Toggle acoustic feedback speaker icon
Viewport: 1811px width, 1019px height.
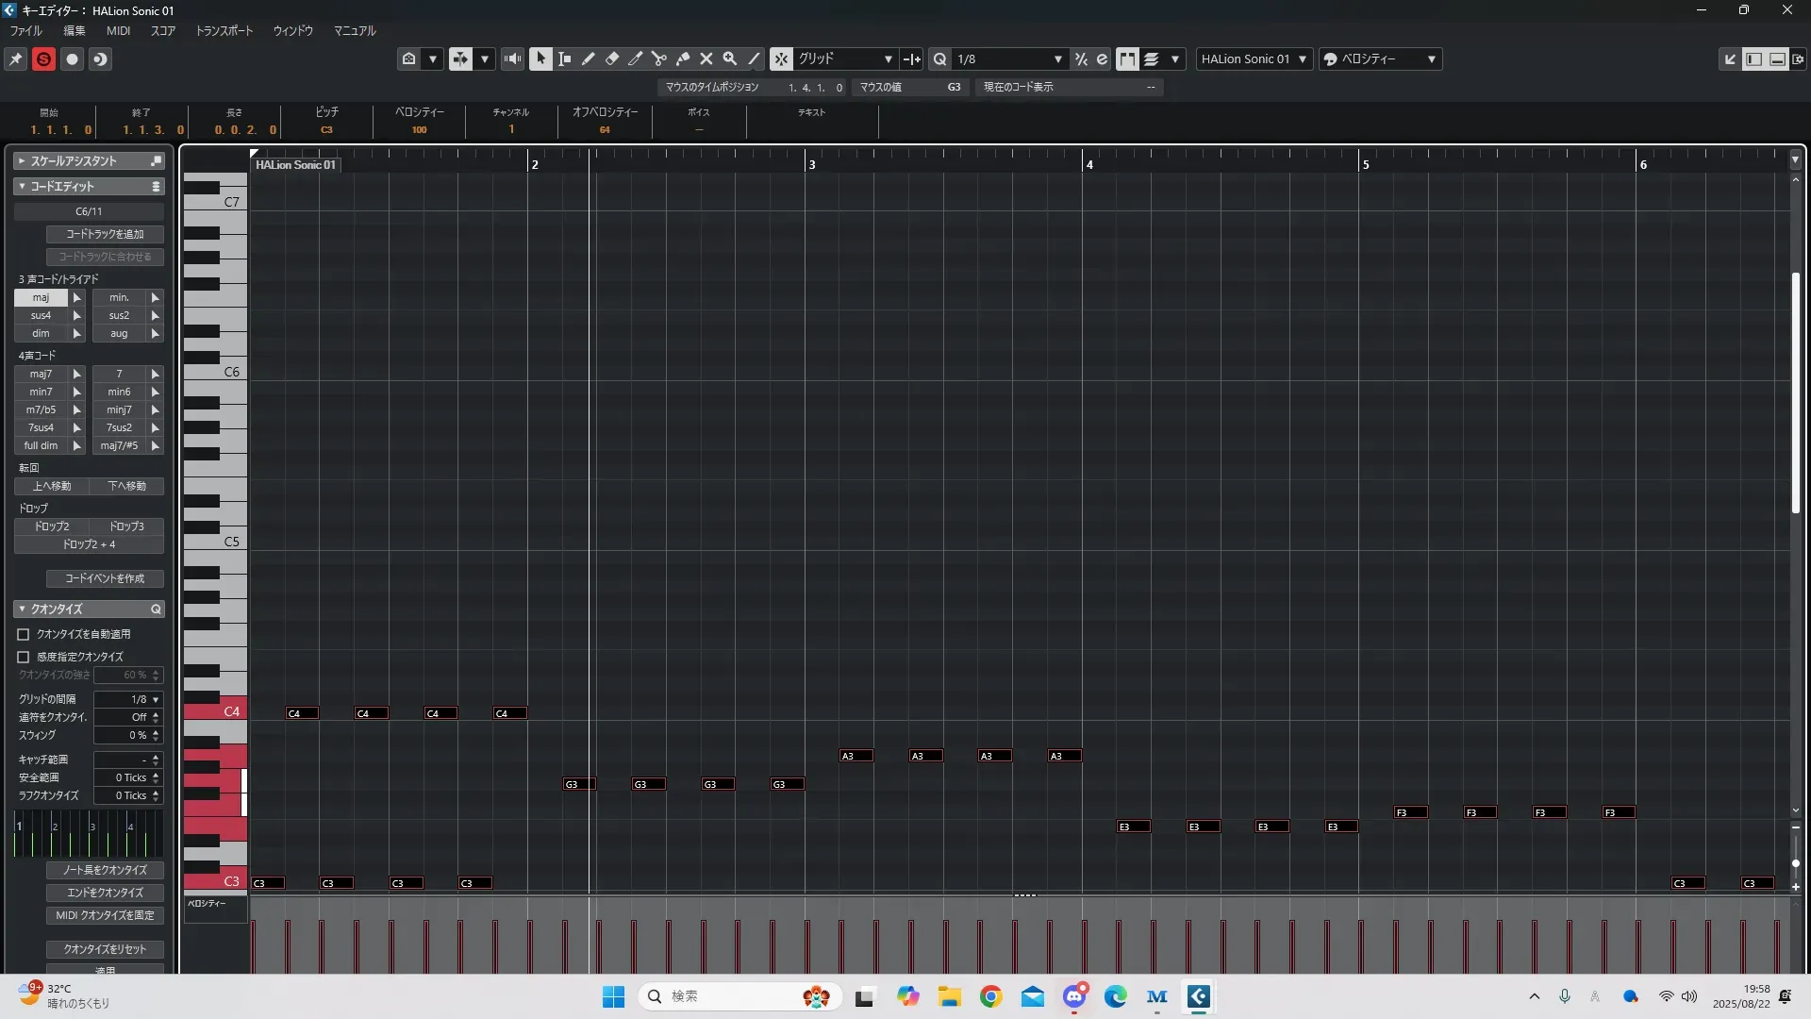click(x=512, y=58)
